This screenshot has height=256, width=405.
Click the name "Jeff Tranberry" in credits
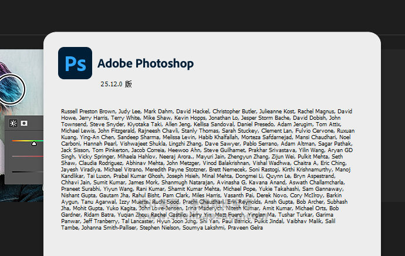pos(100,221)
